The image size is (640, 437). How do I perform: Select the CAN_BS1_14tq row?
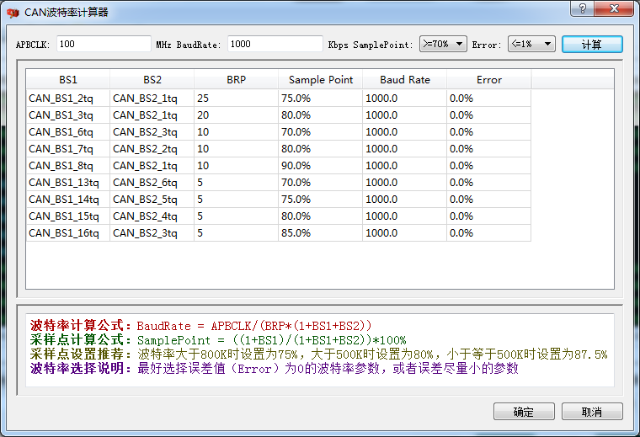(279, 199)
